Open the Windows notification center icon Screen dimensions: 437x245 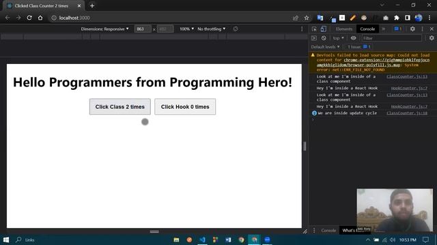pos(425,240)
